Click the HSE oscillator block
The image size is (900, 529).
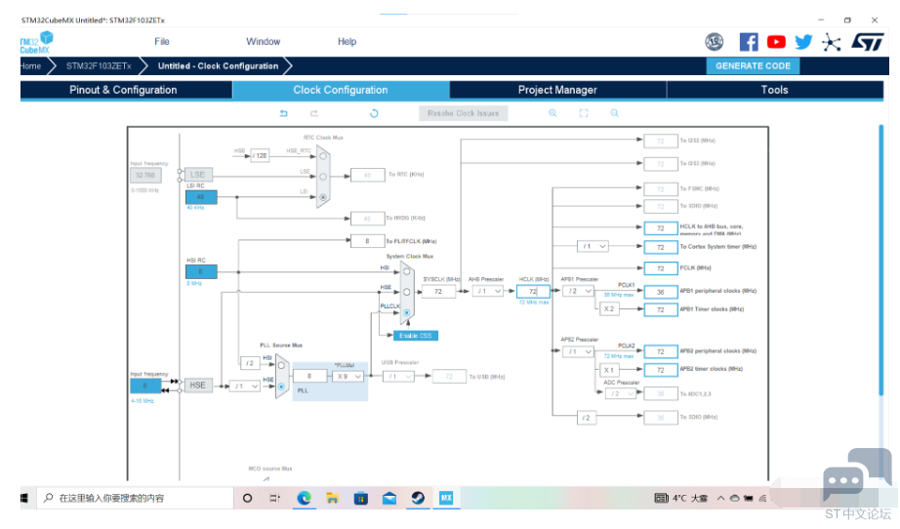pyautogui.click(x=198, y=386)
